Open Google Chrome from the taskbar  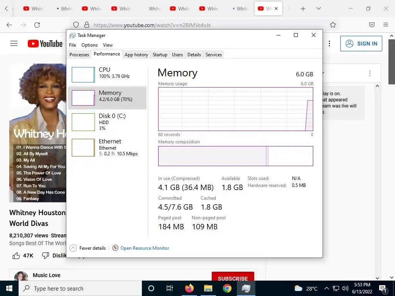point(227,288)
